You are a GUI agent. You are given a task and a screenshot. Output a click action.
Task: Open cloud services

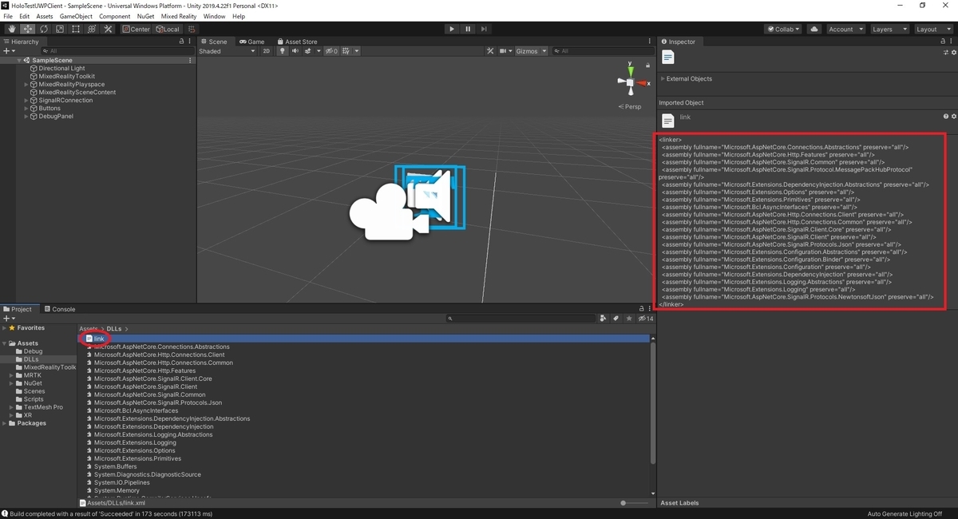(x=814, y=29)
